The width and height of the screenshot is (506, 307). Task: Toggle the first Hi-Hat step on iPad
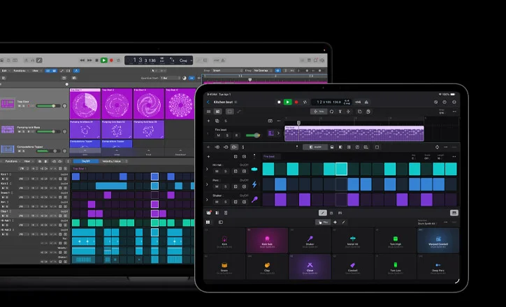[x=268, y=169]
